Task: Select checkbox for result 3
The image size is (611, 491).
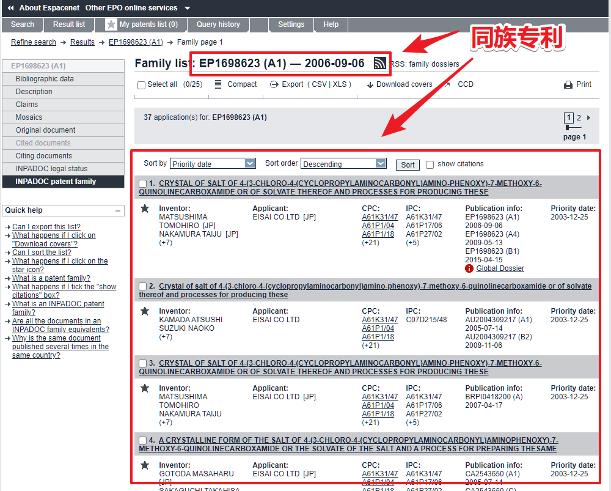Action: coord(143,363)
